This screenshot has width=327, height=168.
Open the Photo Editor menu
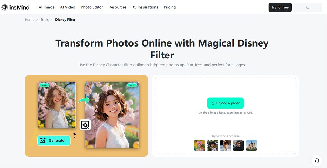[92, 7]
